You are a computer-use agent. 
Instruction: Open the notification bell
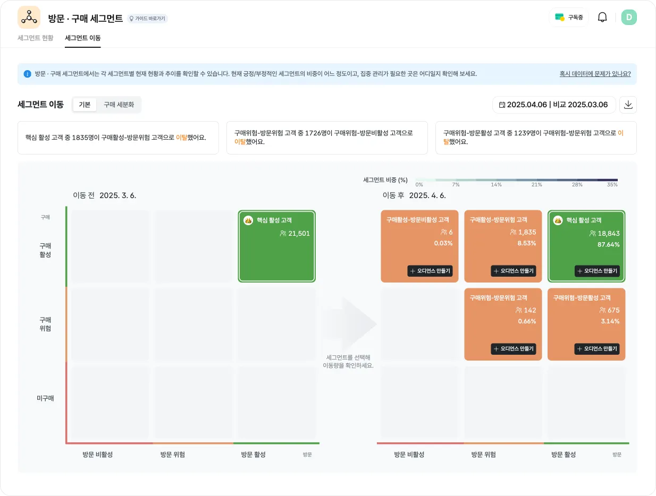coord(602,18)
